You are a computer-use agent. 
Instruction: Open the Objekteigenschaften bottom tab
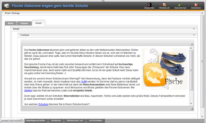(x=35, y=120)
